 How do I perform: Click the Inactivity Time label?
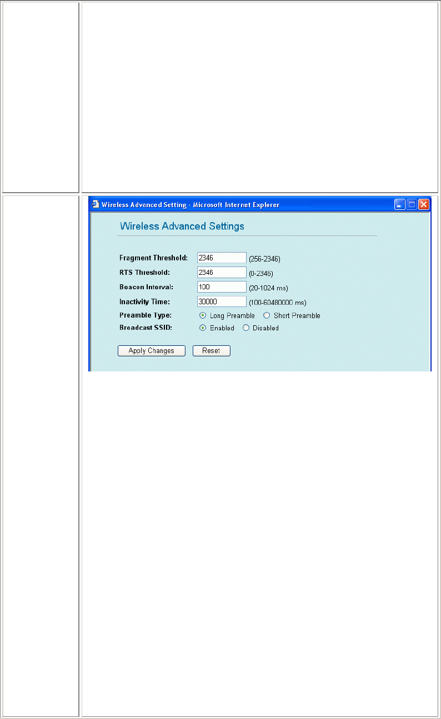[x=144, y=301]
